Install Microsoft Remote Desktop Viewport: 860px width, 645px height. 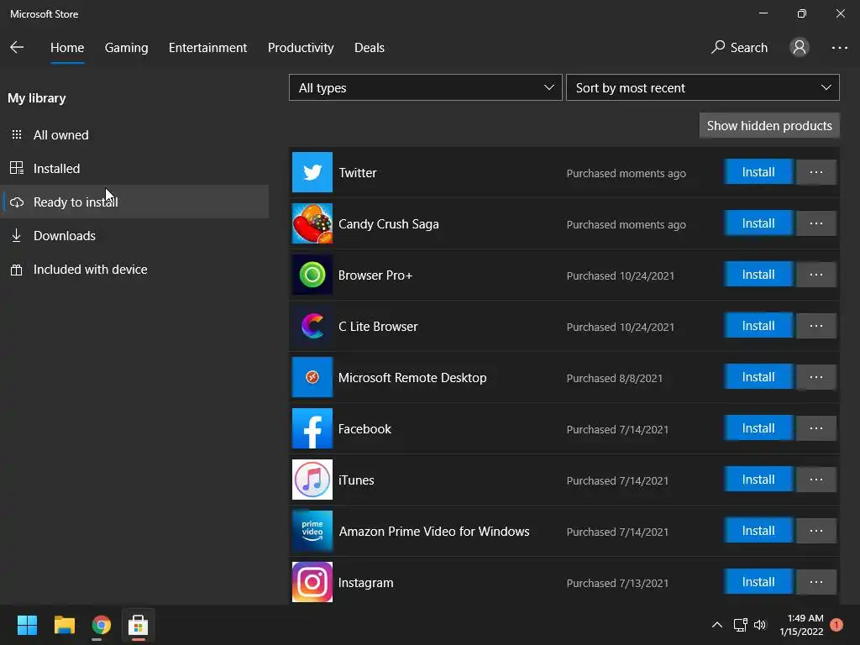[758, 377]
